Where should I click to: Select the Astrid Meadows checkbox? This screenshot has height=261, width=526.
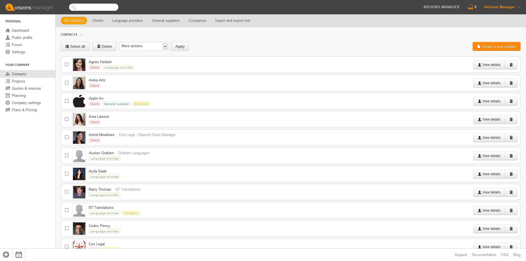pyautogui.click(x=67, y=137)
